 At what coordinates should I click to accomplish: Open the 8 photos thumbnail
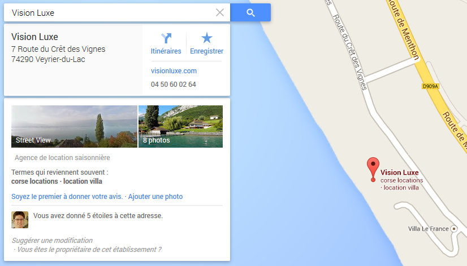180,126
